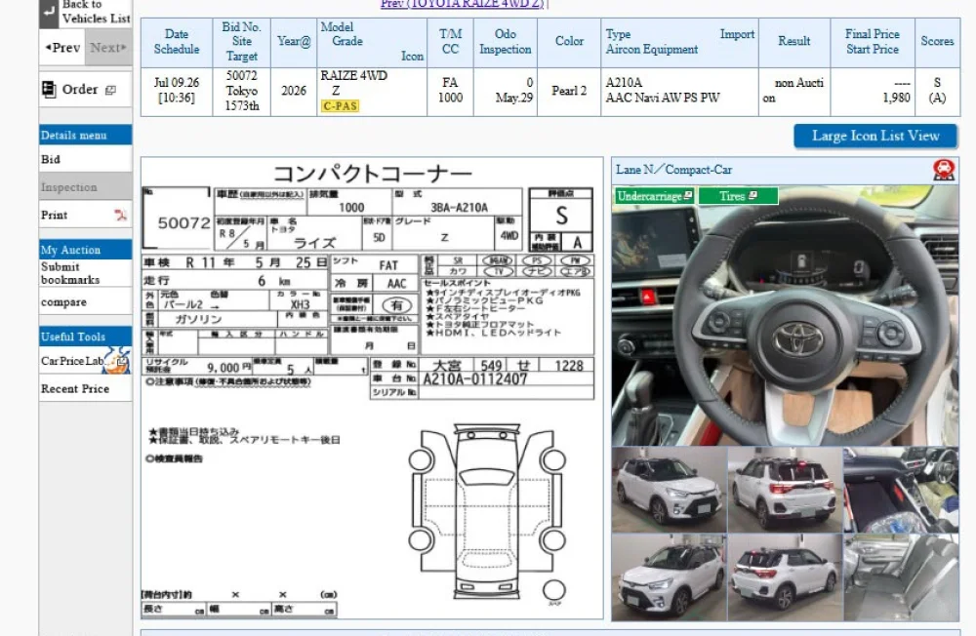Screen dimensions: 976x636
Task: Open the Inspection menu item
Action: pyautogui.click(x=85, y=187)
